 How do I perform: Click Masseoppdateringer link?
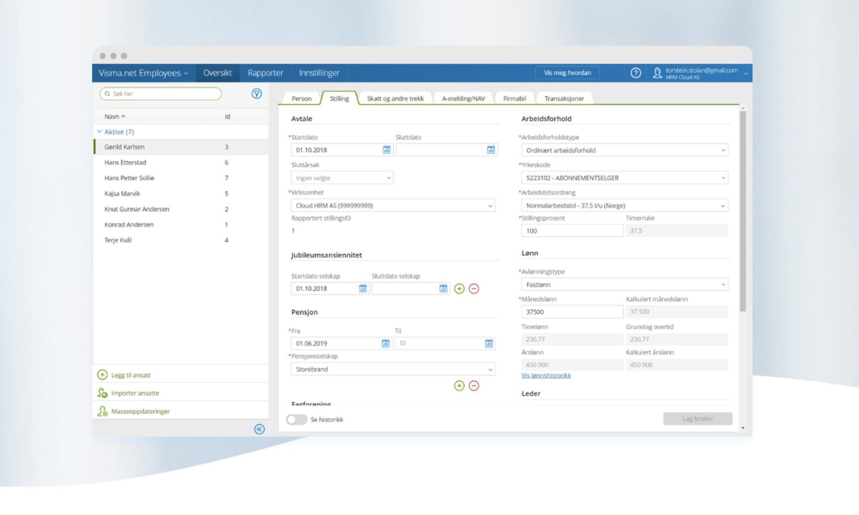coord(140,411)
